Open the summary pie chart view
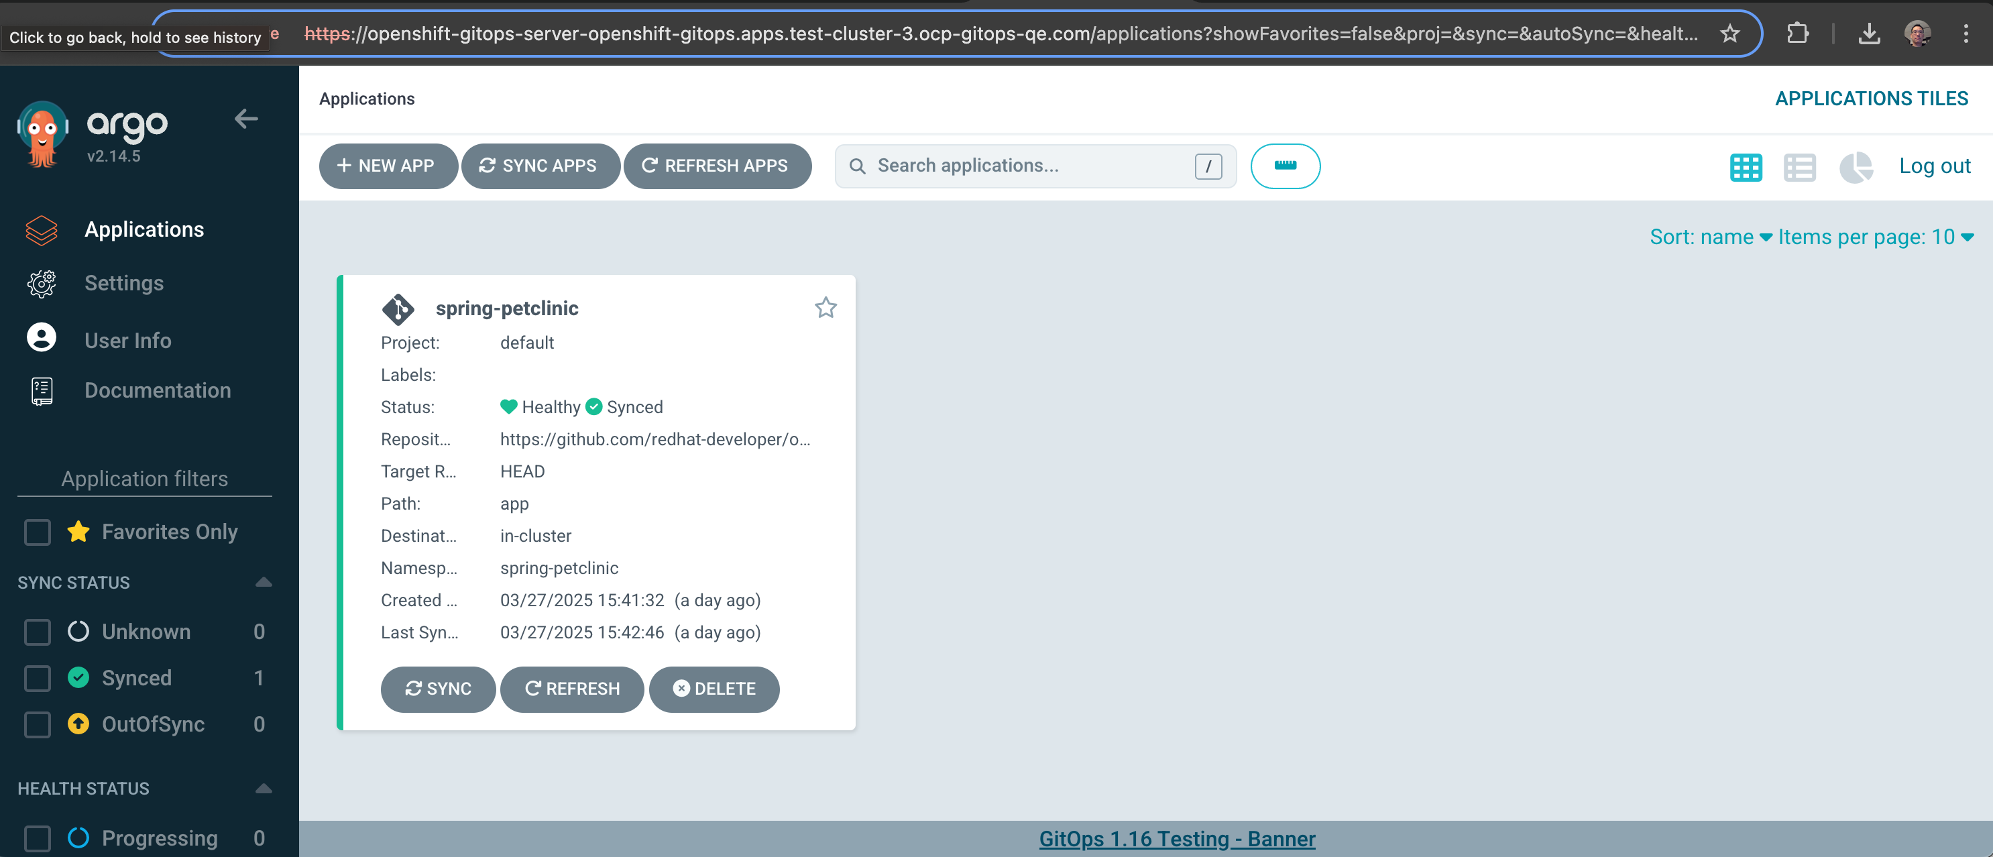The image size is (1993, 857). pyautogui.click(x=1856, y=167)
